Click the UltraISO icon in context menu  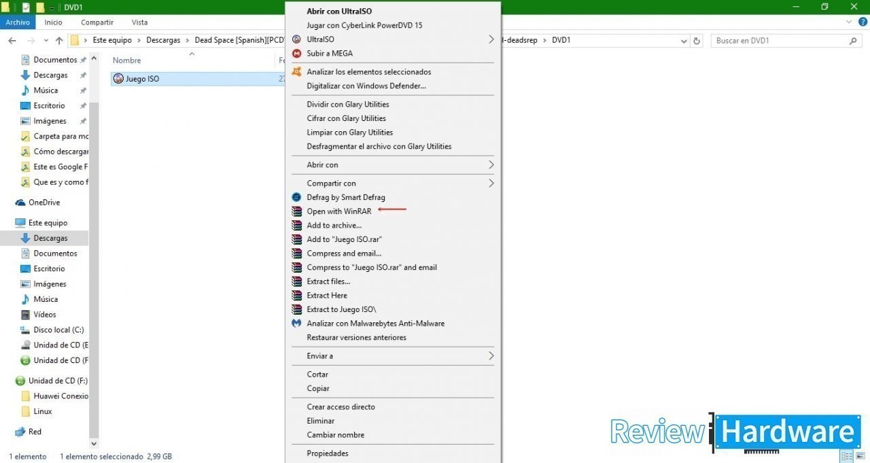point(296,39)
